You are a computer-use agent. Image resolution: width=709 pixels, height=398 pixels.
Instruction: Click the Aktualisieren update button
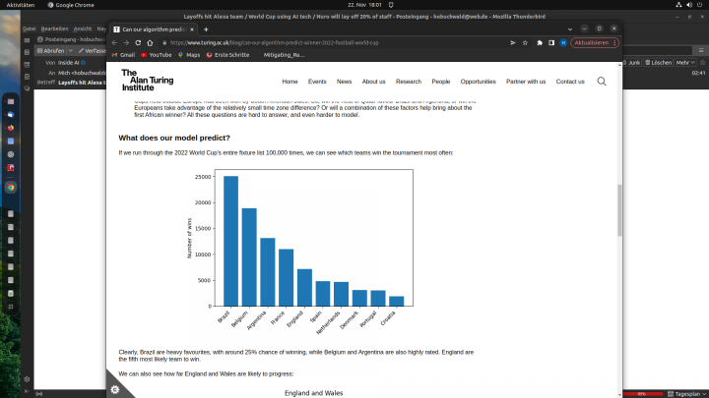pyautogui.click(x=589, y=42)
